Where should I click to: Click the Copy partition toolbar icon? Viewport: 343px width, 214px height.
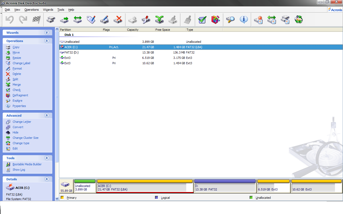click(x=51, y=20)
